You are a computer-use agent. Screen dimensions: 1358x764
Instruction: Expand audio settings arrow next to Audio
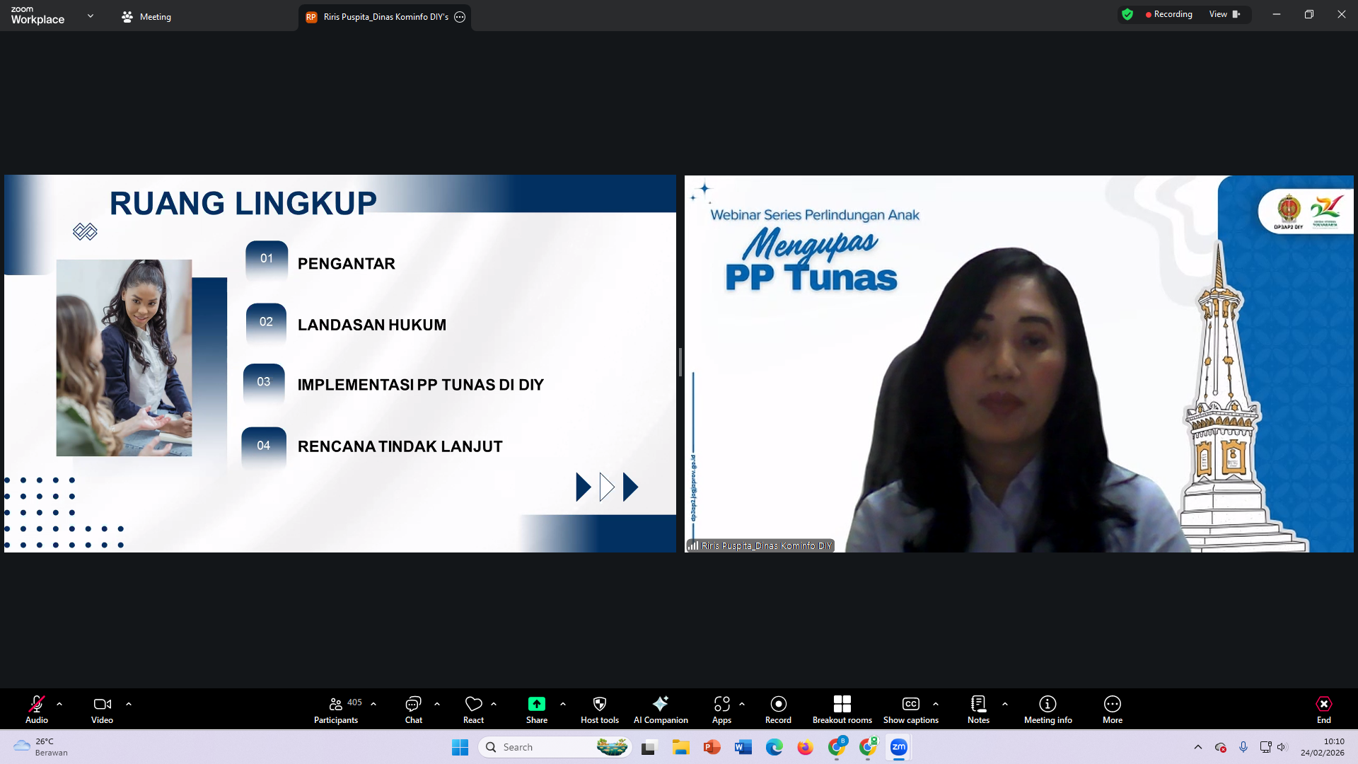[x=59, y=704]
